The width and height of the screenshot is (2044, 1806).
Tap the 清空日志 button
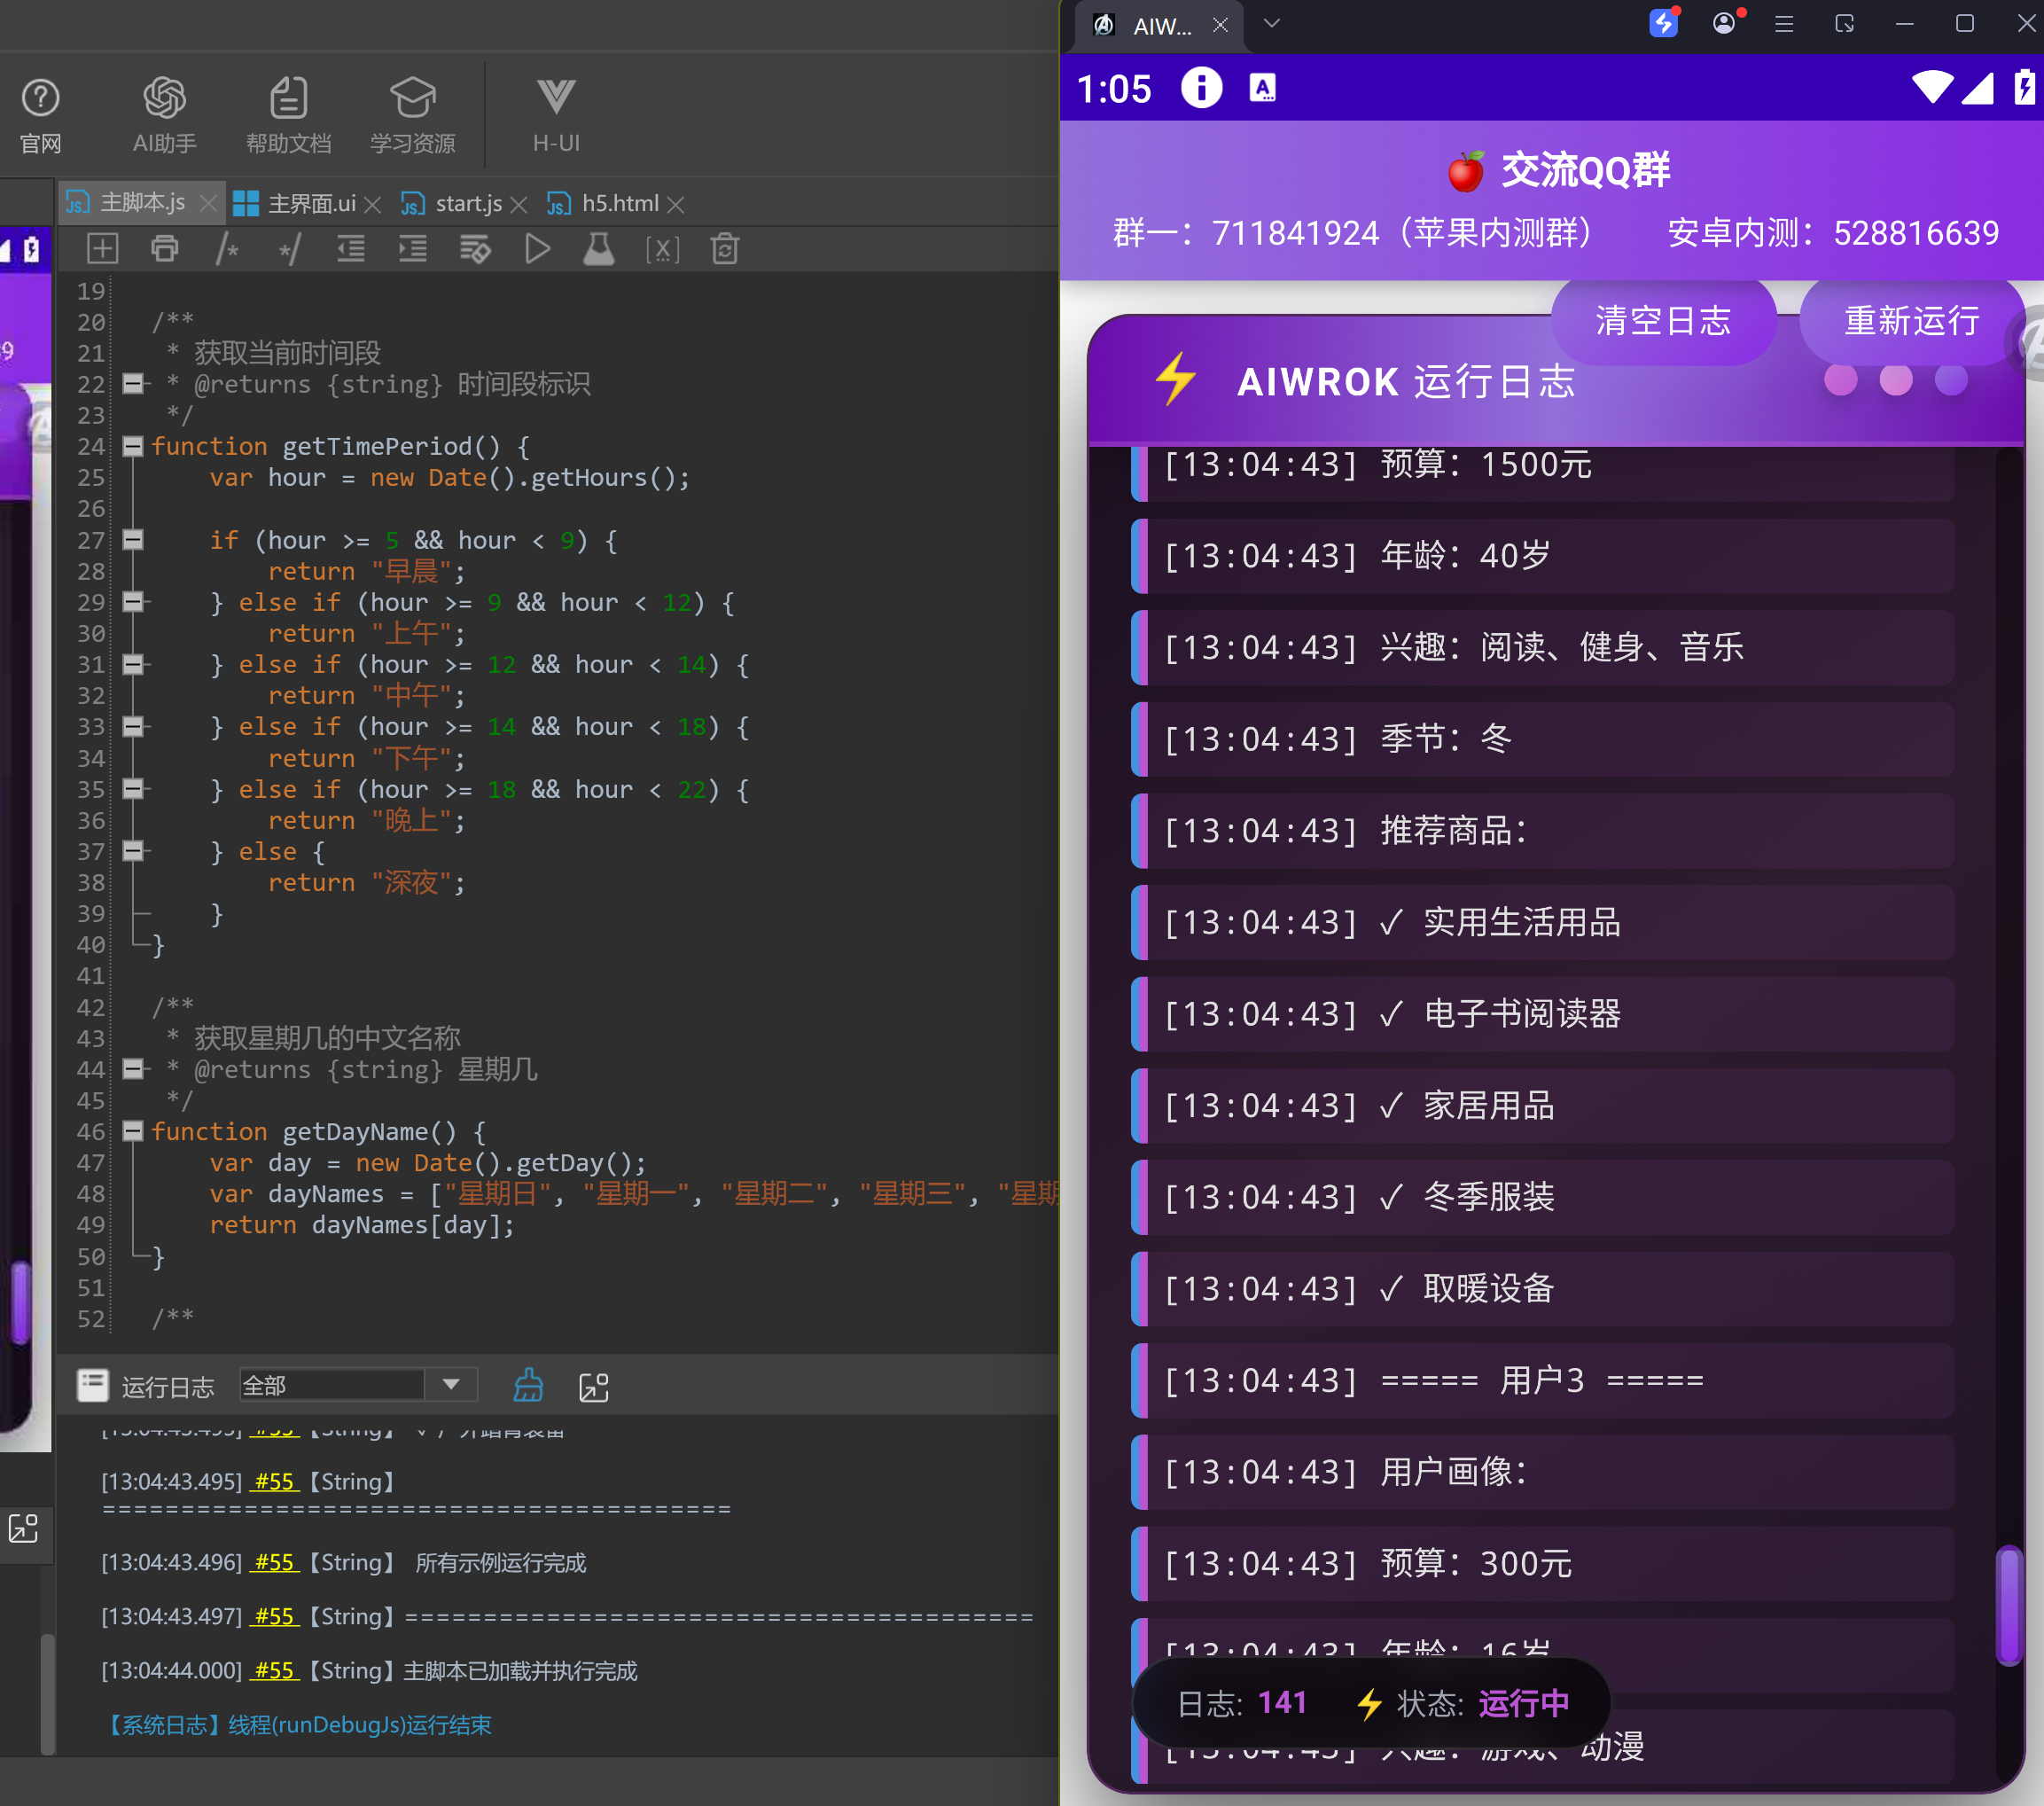click(1663, 320)
